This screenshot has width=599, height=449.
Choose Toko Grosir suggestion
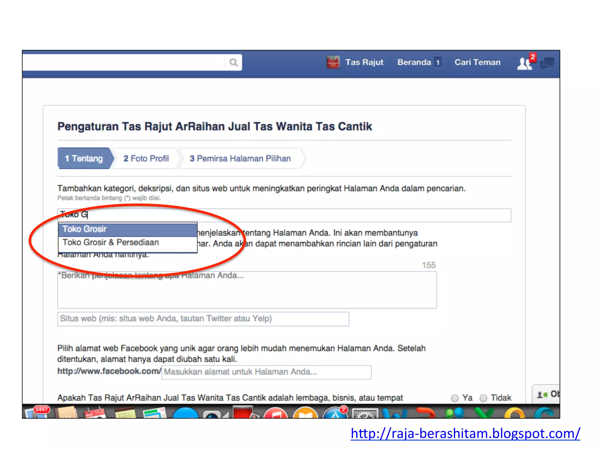[128, 229]
